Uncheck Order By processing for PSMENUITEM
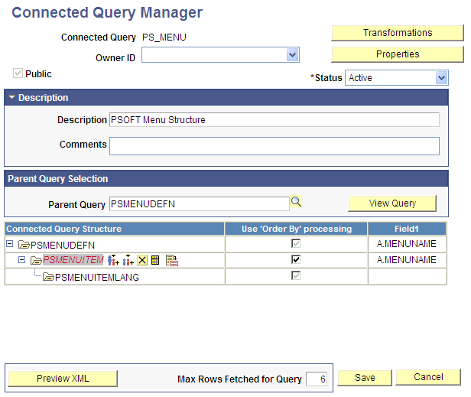471x397 pixels. pyautogui.click(x=296, y=259)
